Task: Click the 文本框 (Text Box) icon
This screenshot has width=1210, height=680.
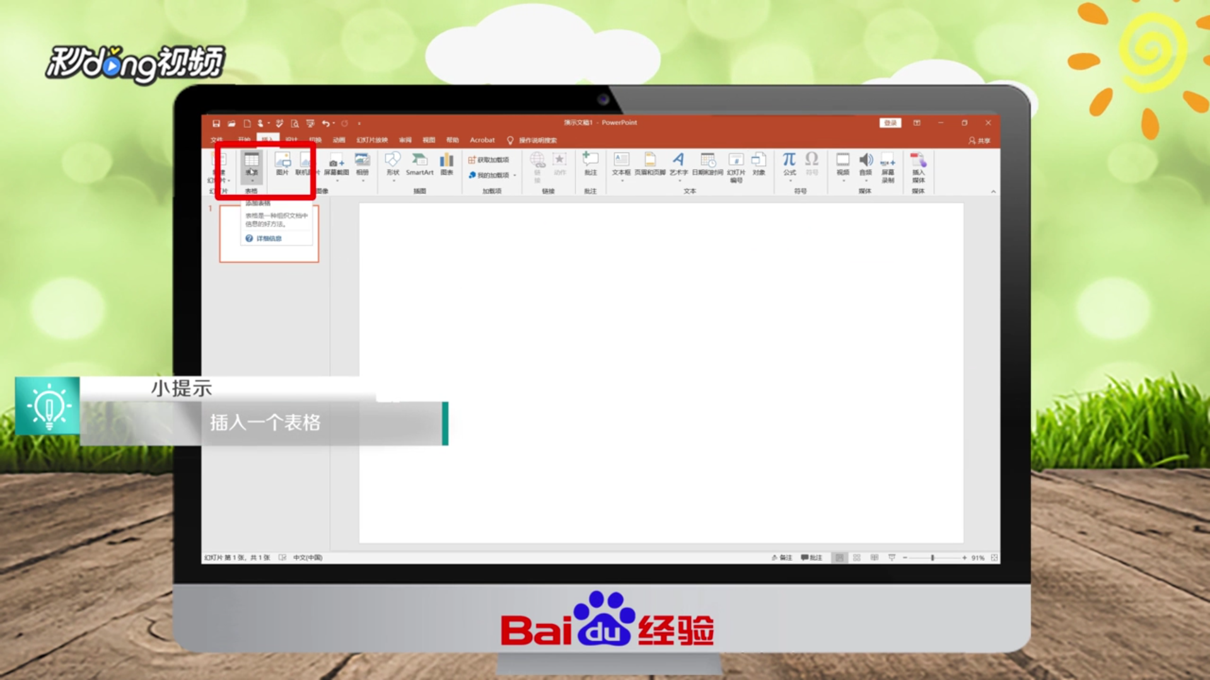Action: [621, 164]
